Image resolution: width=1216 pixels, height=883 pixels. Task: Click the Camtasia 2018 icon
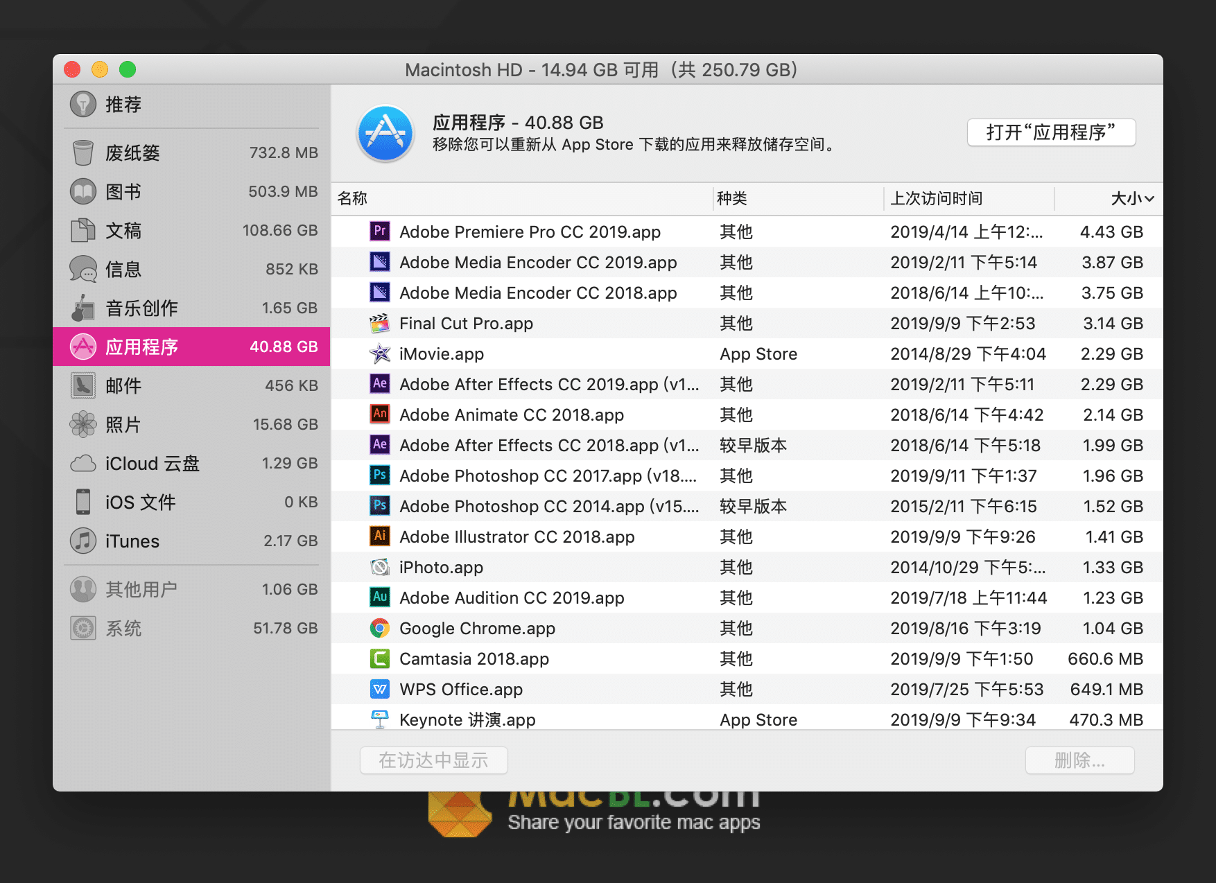[380, 658]
